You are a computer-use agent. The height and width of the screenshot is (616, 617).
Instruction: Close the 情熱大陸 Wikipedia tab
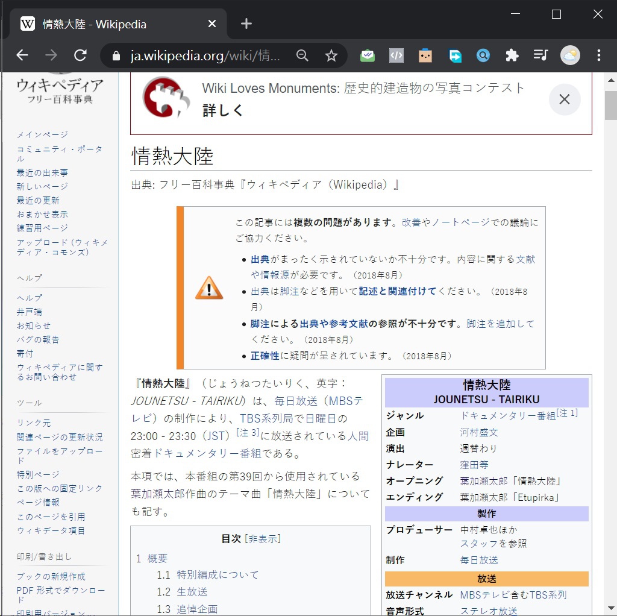(212, 24)
